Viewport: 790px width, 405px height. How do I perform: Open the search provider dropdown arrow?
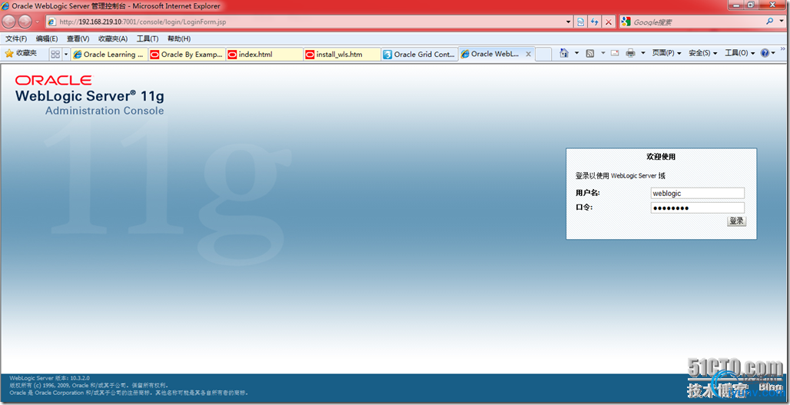click(x=781, y=22)
